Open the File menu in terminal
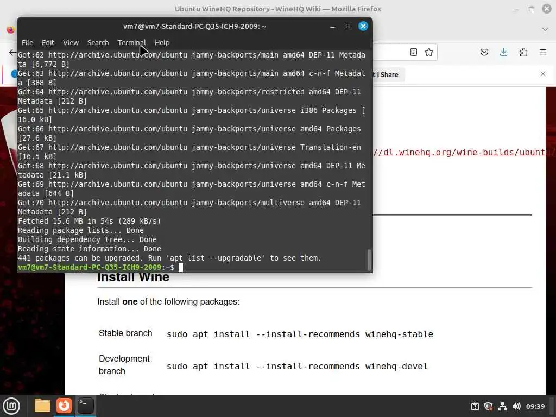This screenshot has height=417, width=556. click(x=27, y=42)
